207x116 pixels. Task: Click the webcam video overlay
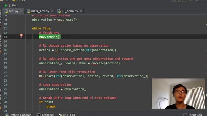(179, 93)
